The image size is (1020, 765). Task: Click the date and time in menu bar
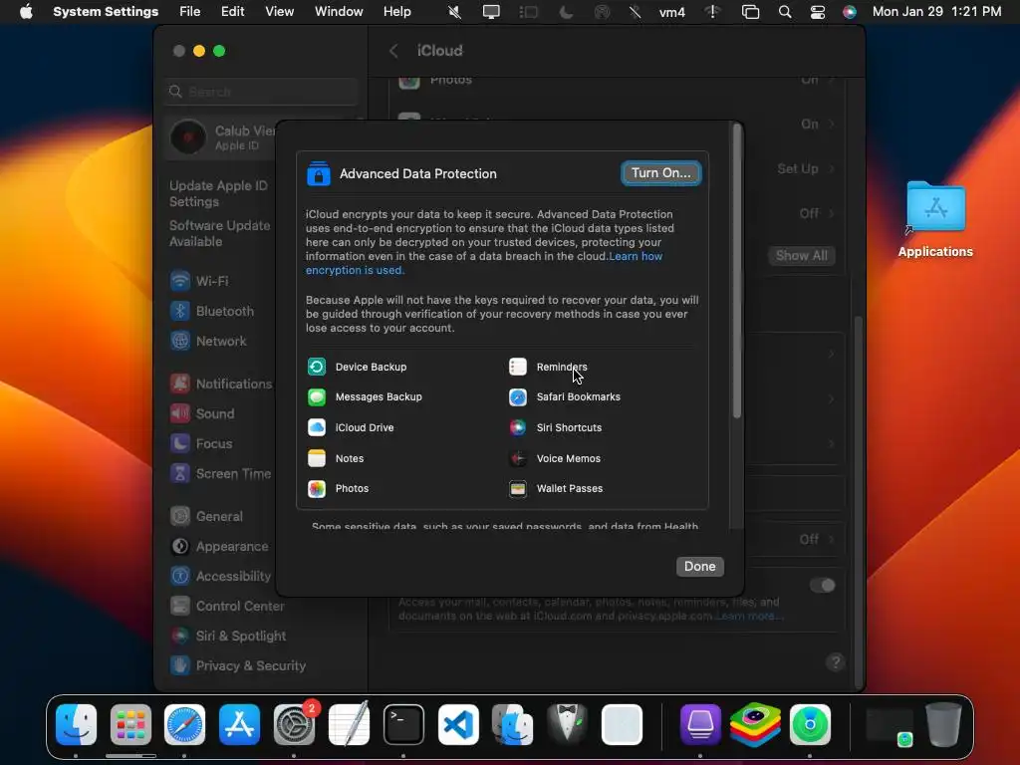pyautogui.click(x=936, y=12)
